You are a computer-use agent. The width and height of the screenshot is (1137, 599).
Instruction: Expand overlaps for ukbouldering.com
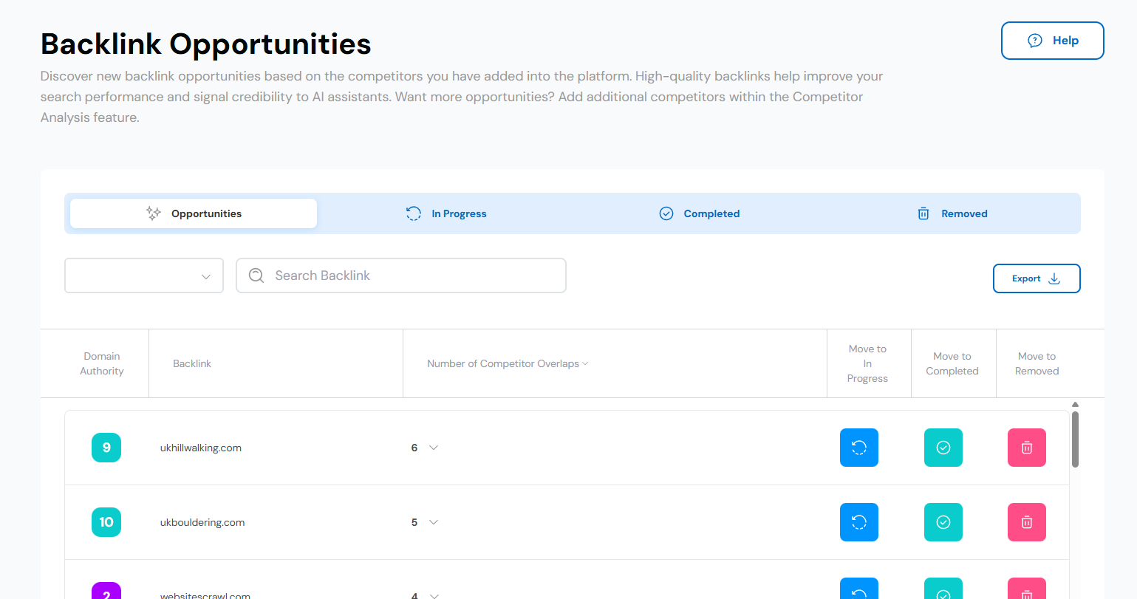click(x=434, y=522)
